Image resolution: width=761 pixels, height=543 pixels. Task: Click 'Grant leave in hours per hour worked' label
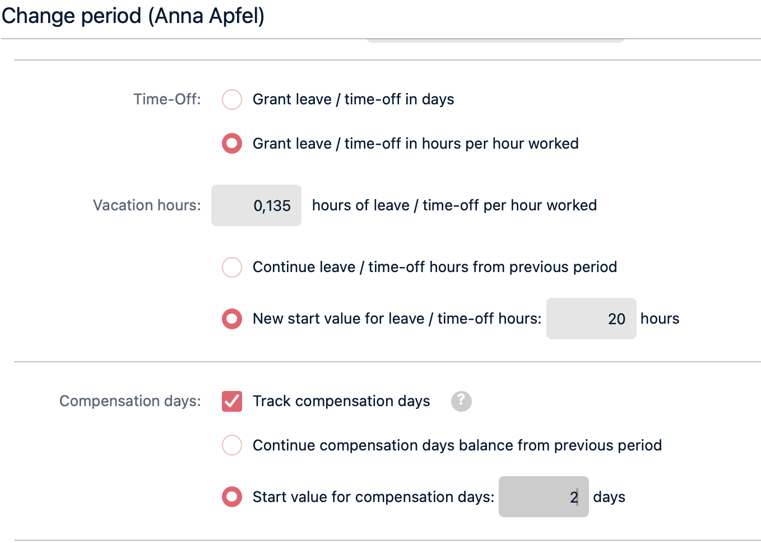pos(415,144)
